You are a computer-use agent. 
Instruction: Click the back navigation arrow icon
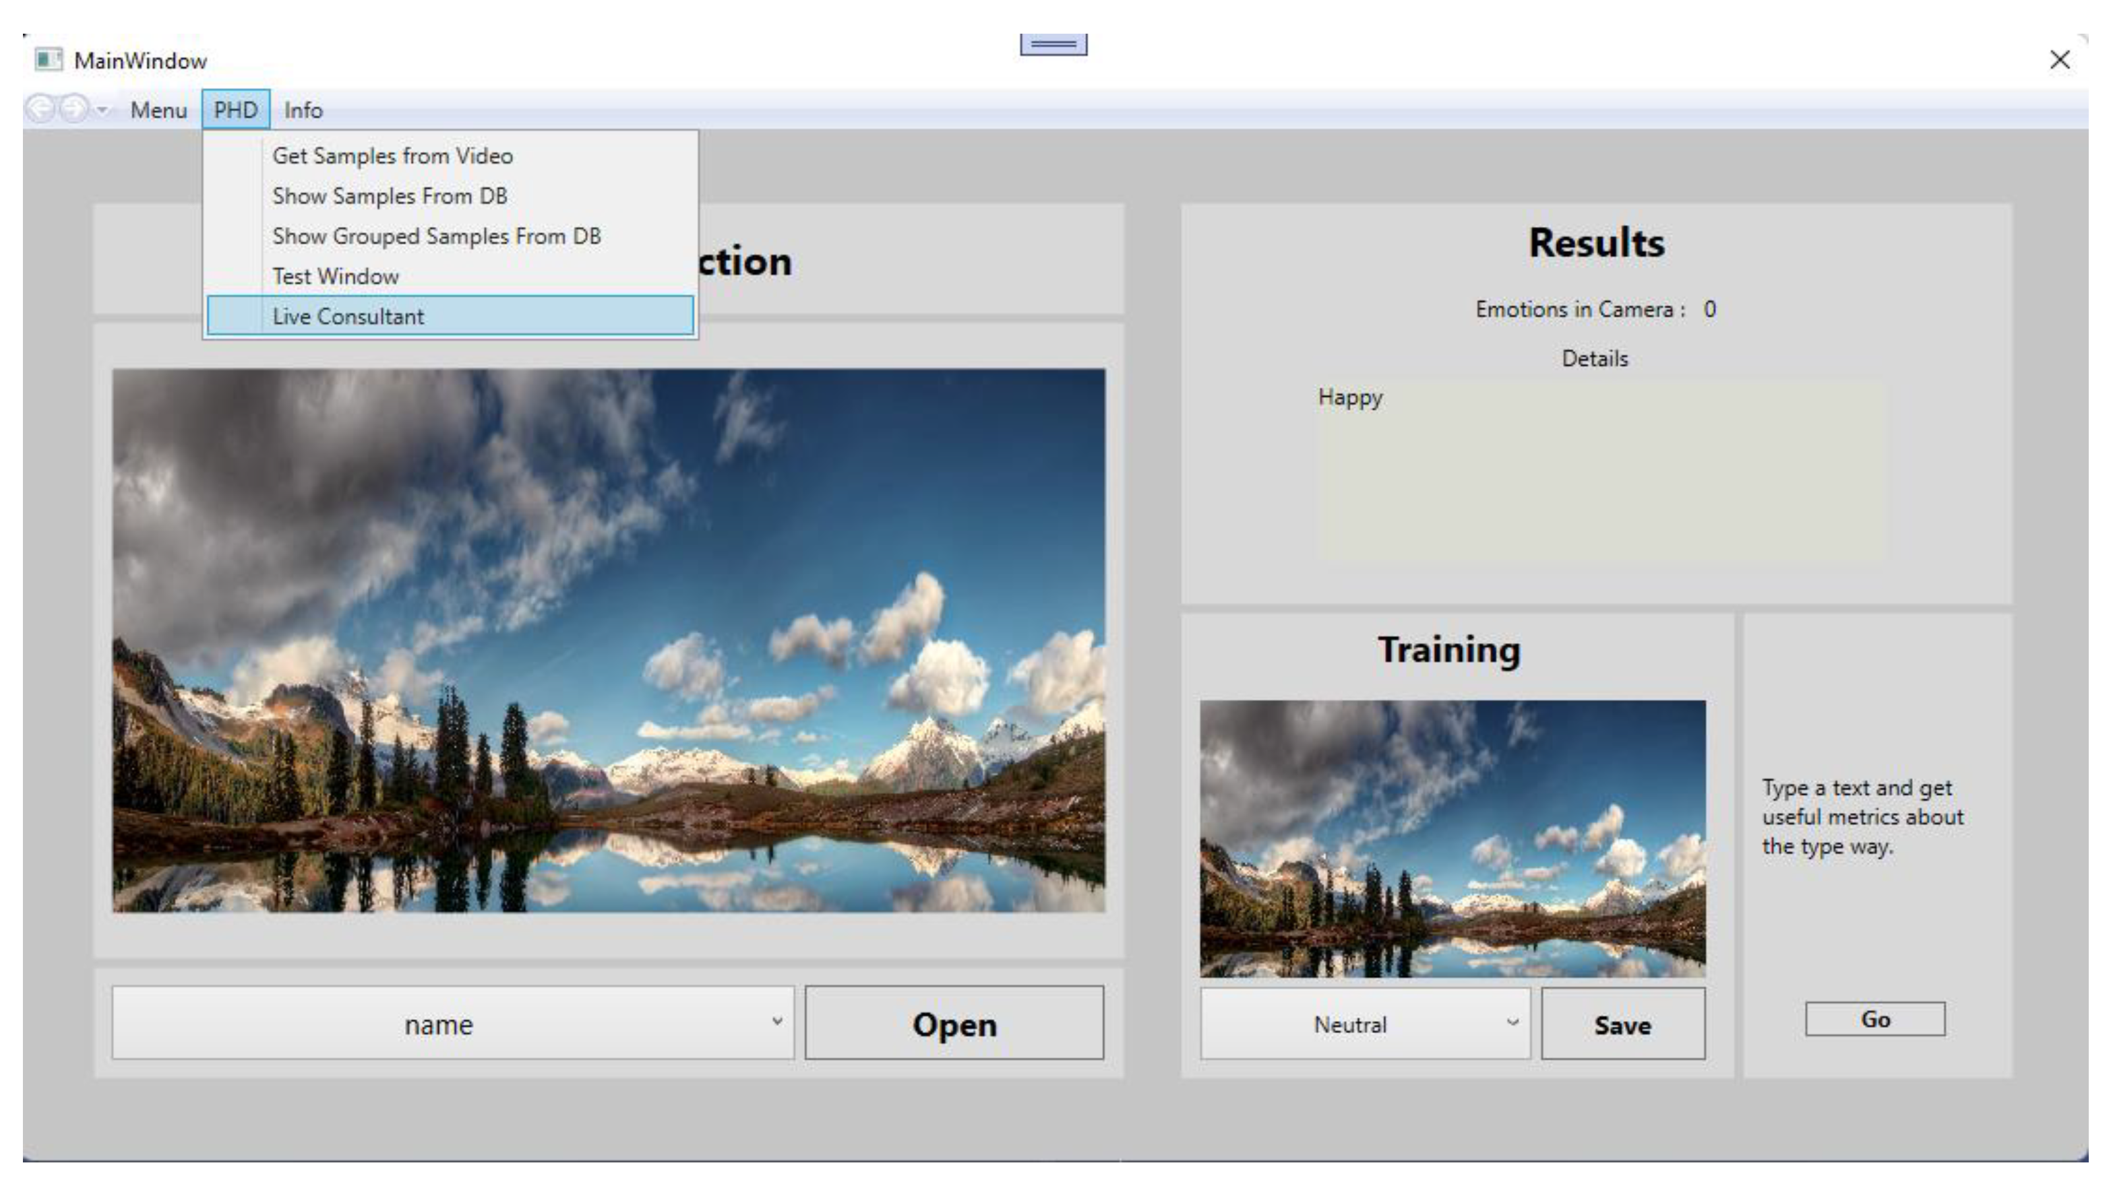[x=39, y=109]
